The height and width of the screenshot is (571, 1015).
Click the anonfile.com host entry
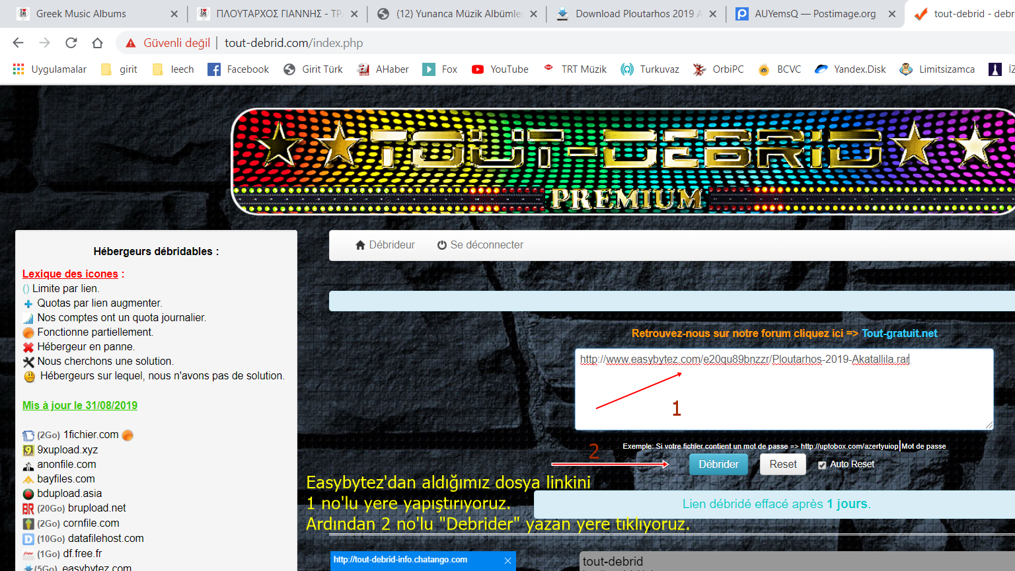(x=67, y=465)
